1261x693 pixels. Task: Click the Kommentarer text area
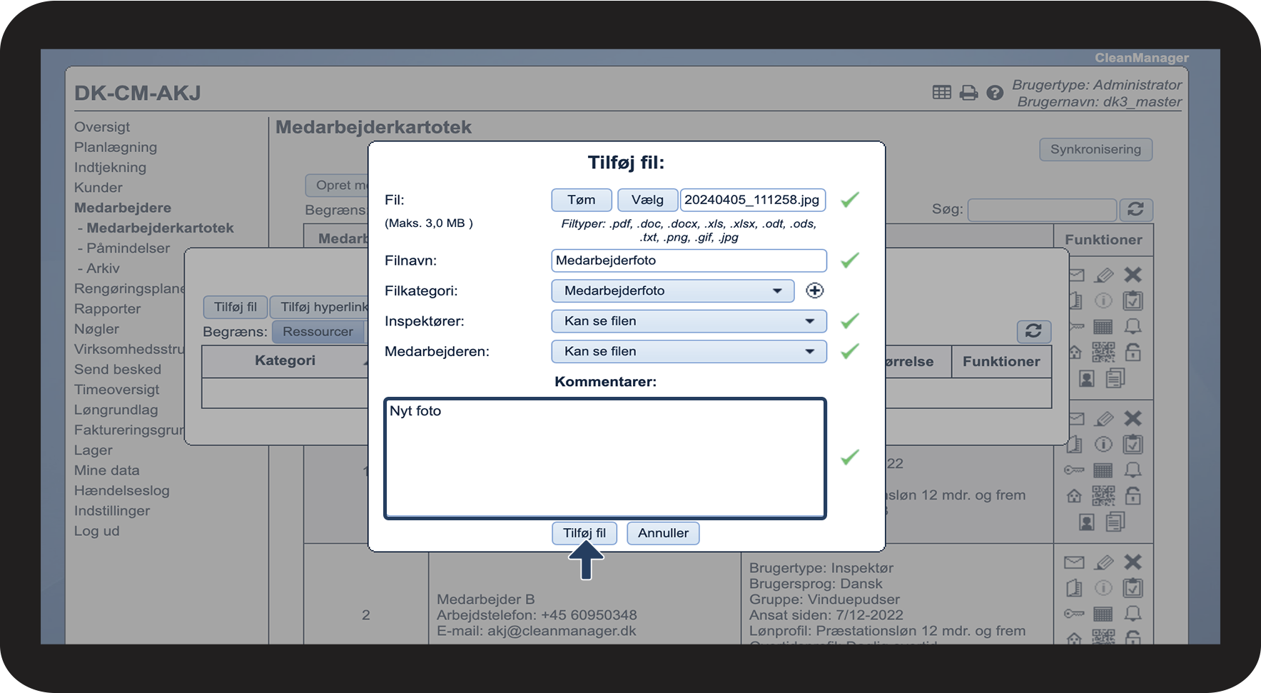(605, 458)
